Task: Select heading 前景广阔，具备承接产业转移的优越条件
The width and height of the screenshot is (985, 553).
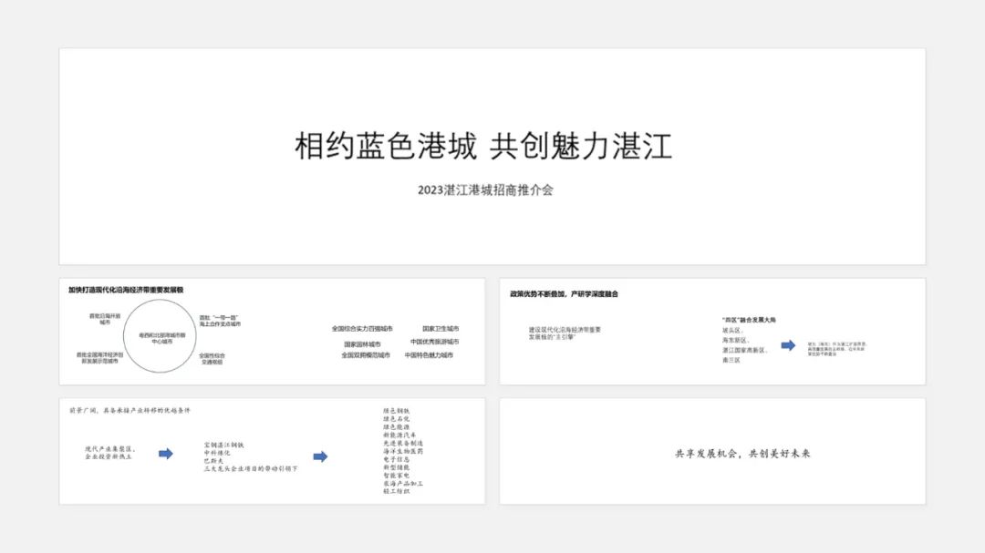Action: [x=130, y=411]
